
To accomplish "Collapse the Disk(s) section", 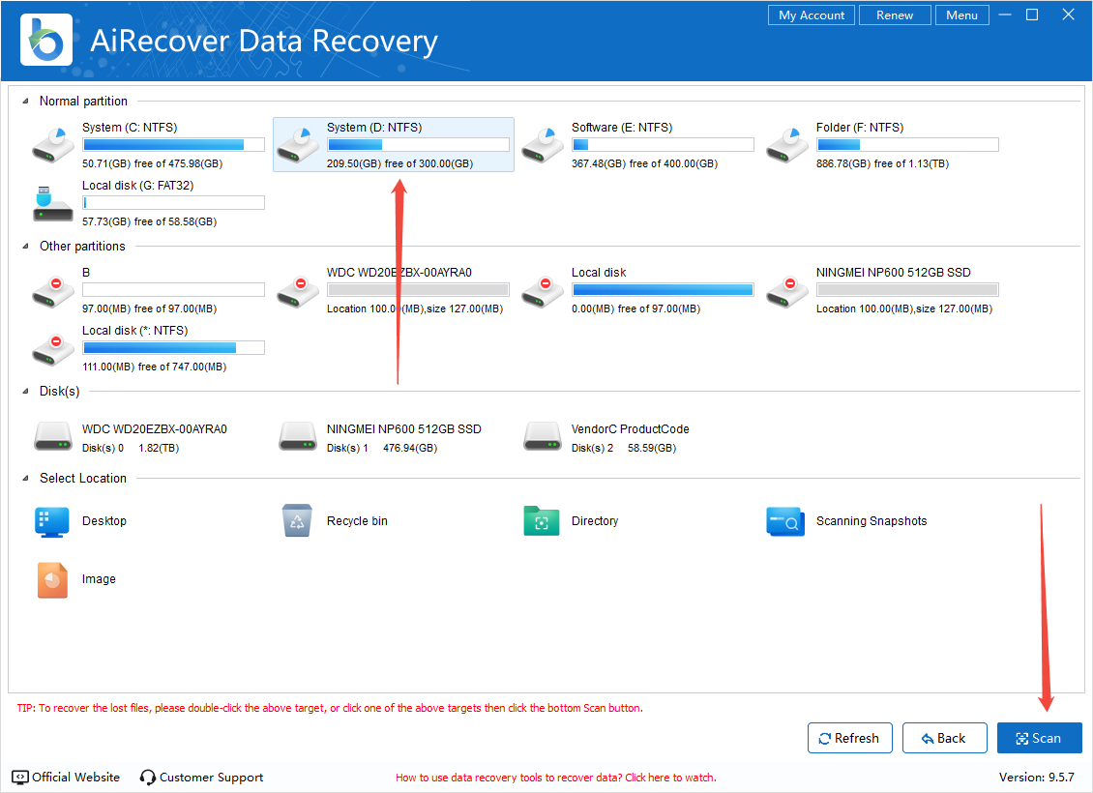I will point(24,392).
